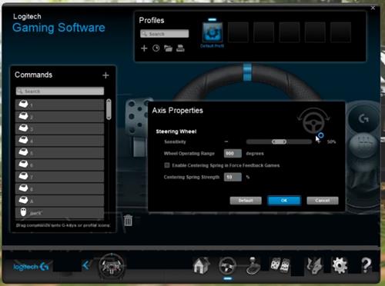Click the Commands list scrollbar up arrow
This screenshot has width=385, height=286.
coord(109,101)
